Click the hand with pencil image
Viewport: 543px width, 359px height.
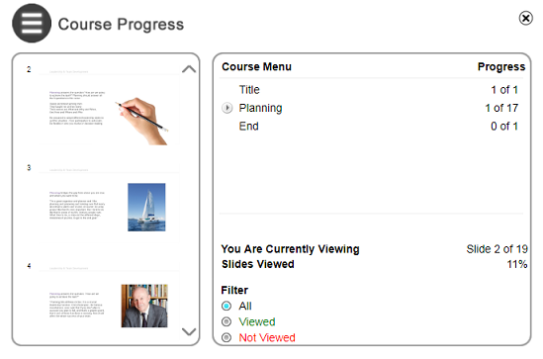(142, 122)
